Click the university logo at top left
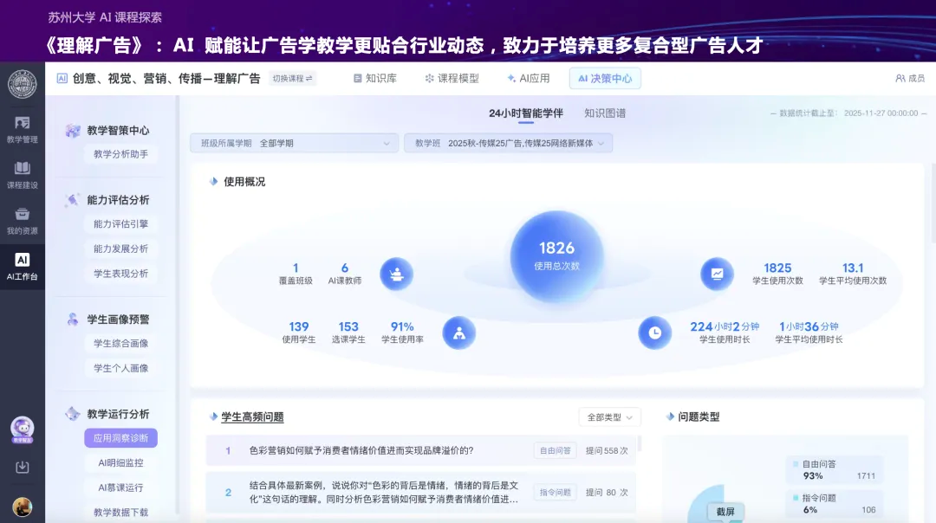The height and width of the screenshot is (523, 936). coord(23,83)
